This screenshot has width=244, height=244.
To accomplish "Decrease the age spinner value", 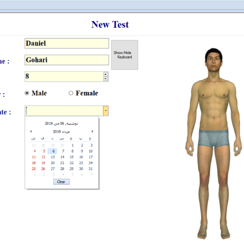I will pos(106,79).
